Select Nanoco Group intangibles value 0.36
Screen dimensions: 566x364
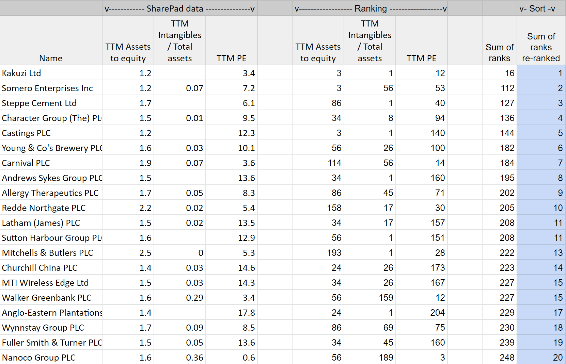(180, 357)
